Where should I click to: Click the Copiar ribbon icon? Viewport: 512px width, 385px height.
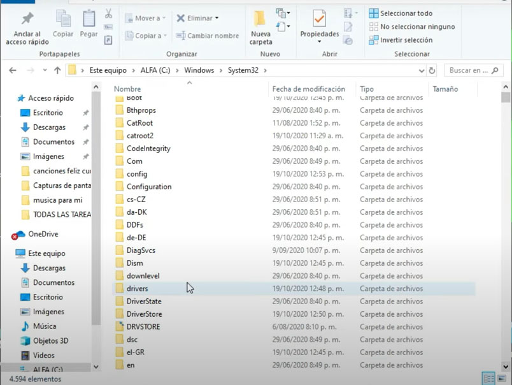(63, 18)
